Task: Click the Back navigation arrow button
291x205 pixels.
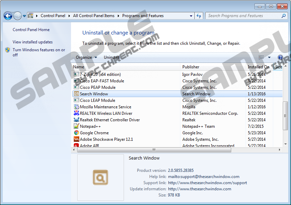Action: (x=8, y=16)
